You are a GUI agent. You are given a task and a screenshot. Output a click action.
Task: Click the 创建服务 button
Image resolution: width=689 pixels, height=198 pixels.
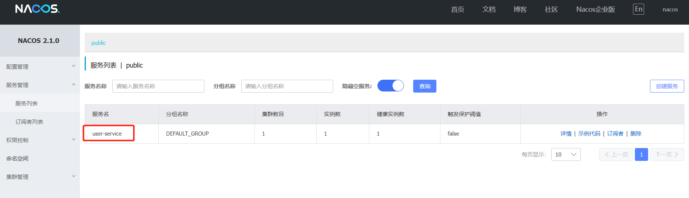[667, 86]
